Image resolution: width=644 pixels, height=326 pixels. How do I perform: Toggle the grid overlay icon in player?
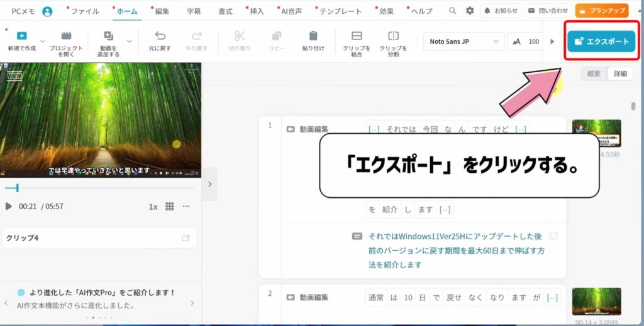pyautogui.click(x=169, y=206)
